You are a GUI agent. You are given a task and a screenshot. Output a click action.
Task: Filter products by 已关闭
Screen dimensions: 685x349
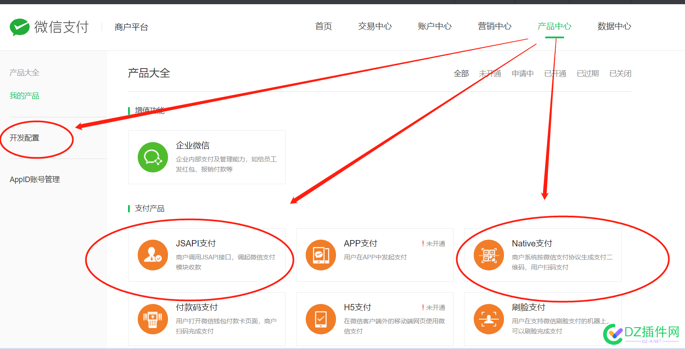620,74
